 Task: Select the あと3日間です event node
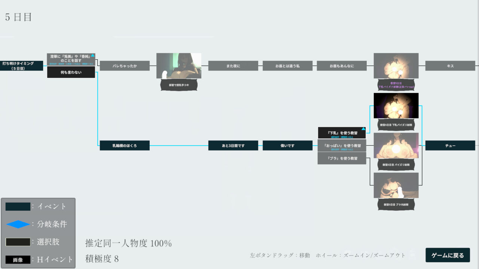coord(233,145)
